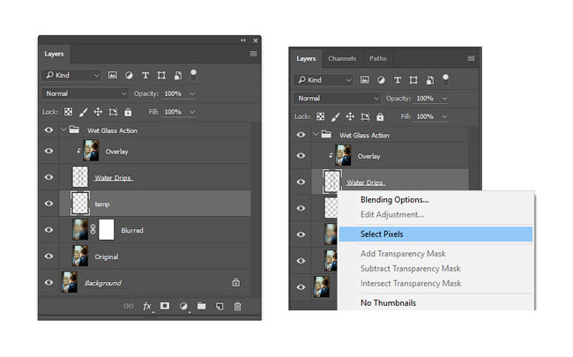The height and width of the screenshot is (357, 573).
Task: Hide Overlay layer in left panel
Action: [x=48, y=151]
